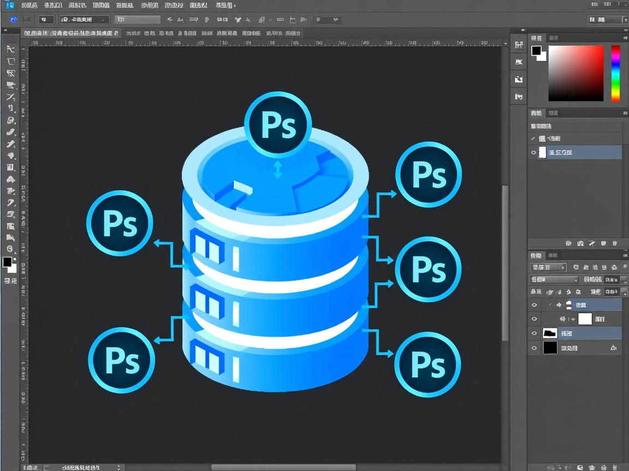
Task: Click the horizontal scrollbar below canvas
Action: [283, 467]
